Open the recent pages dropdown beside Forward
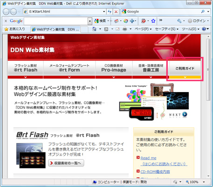213x187 pixels. pyautogui.click(x=19, y=12)
